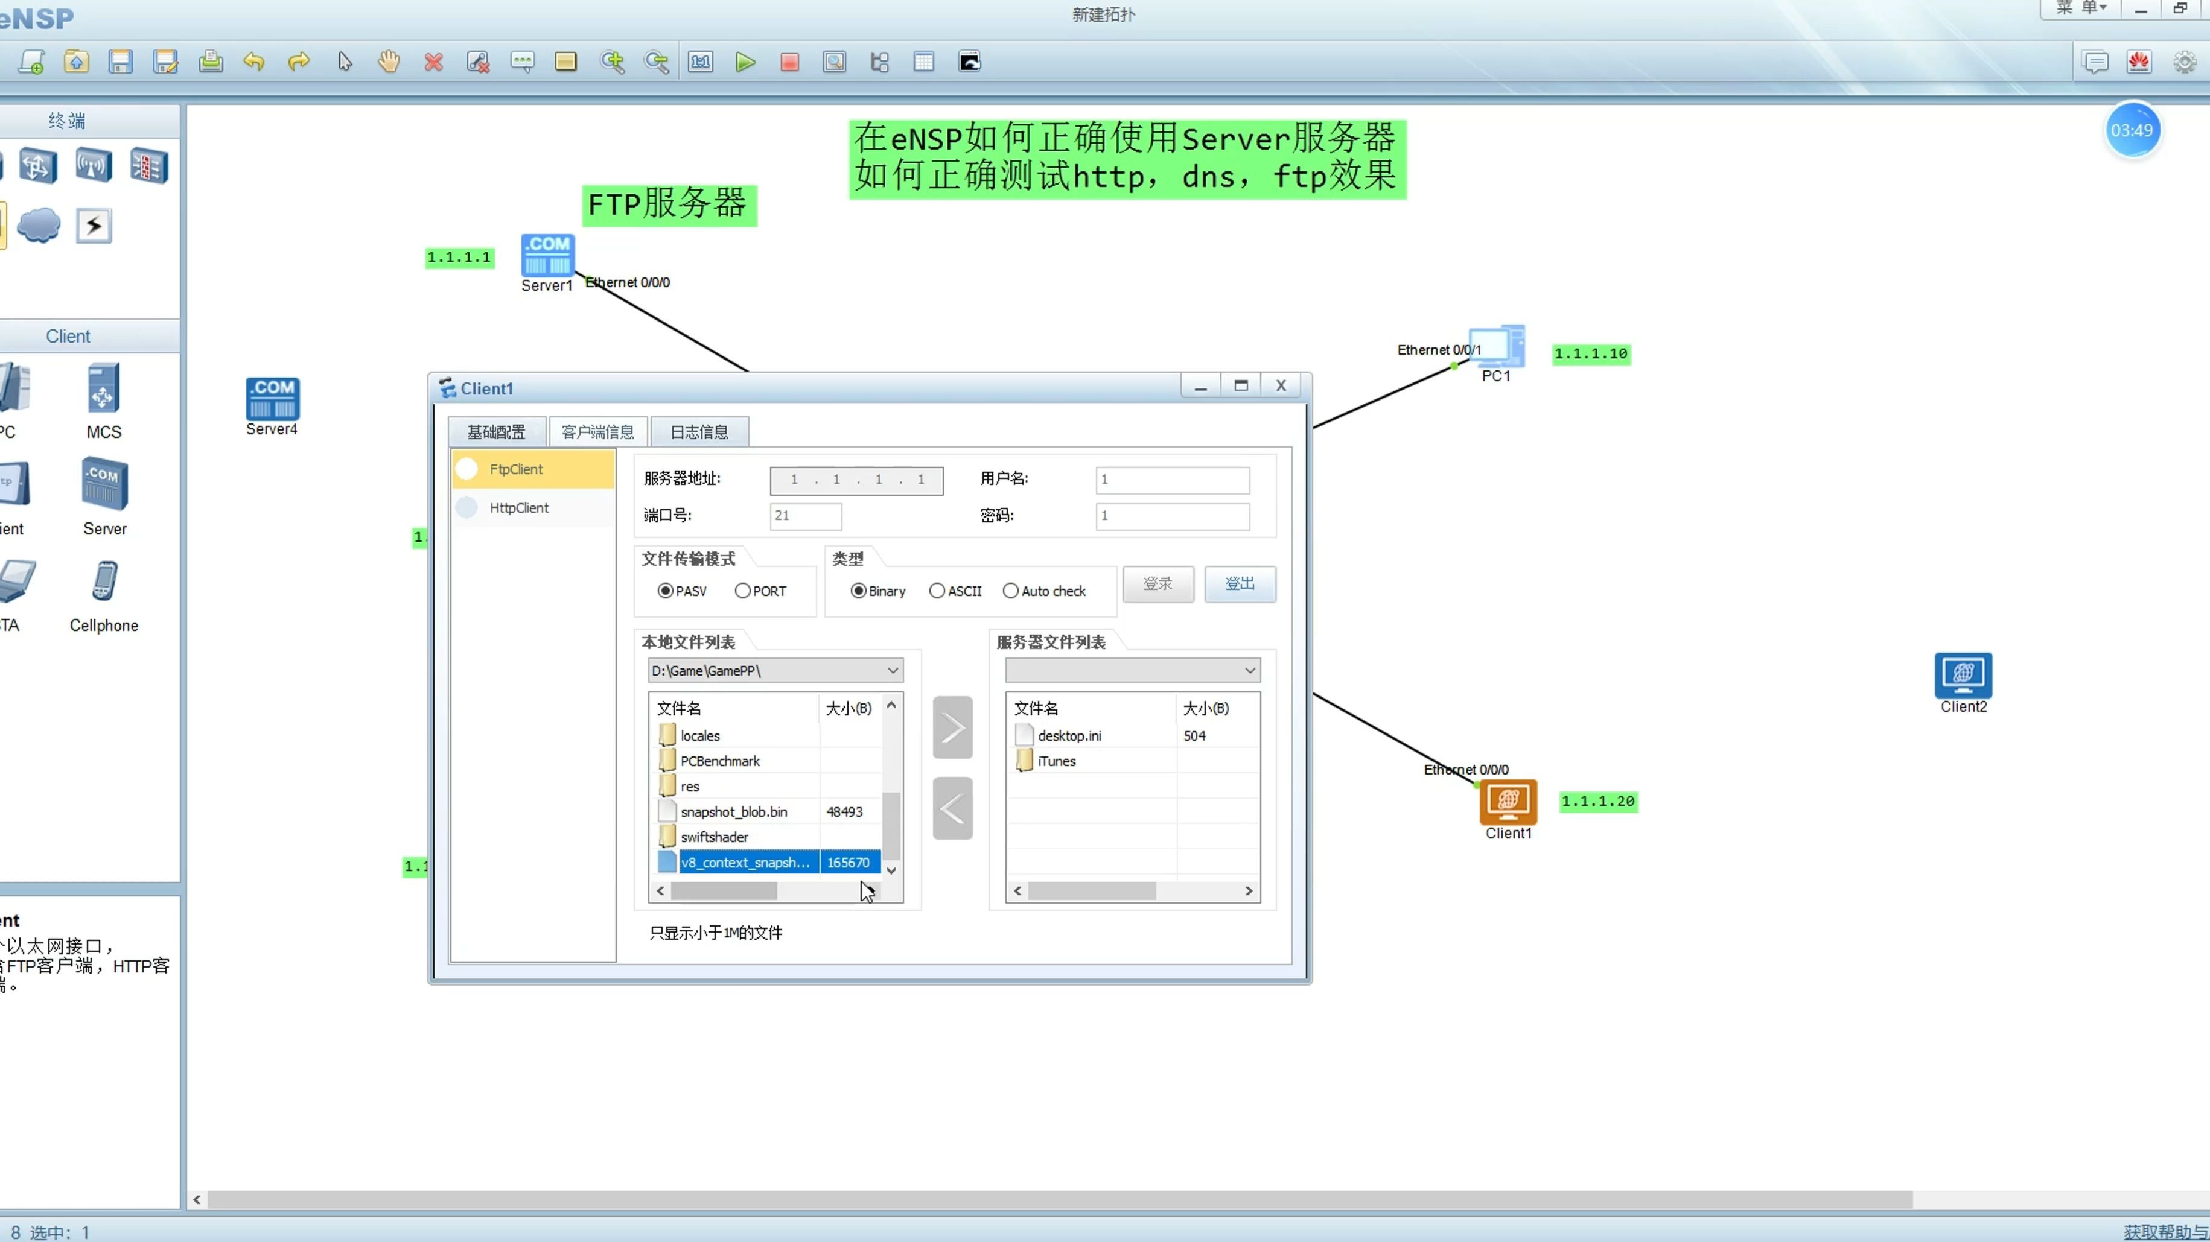
Task: Click the 登出 logout button
Action: tap(1240, 584)
